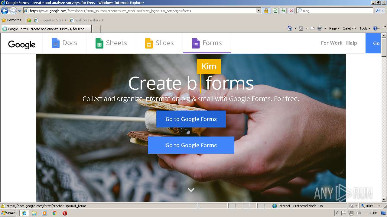Click the 3:05 PM clock
387x217 pixels.
(x=371, y=213)
